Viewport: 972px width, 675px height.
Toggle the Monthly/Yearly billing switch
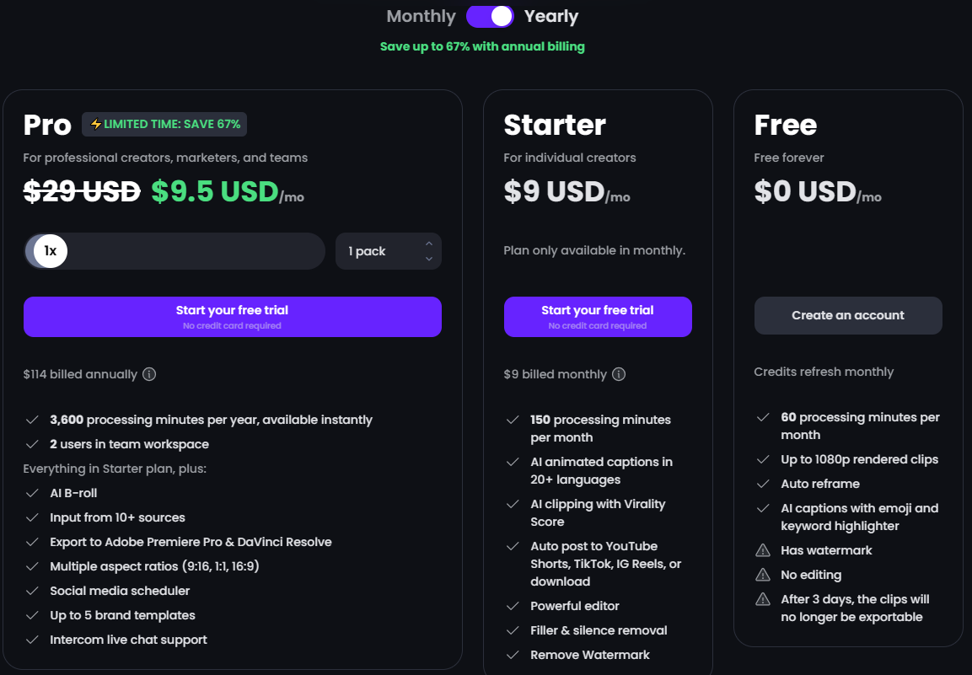click(x=490, y=16)
